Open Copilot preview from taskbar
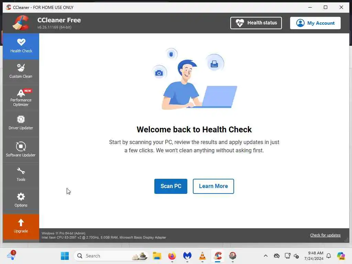Screen dimensions: 352x264 tap(341, 256)
